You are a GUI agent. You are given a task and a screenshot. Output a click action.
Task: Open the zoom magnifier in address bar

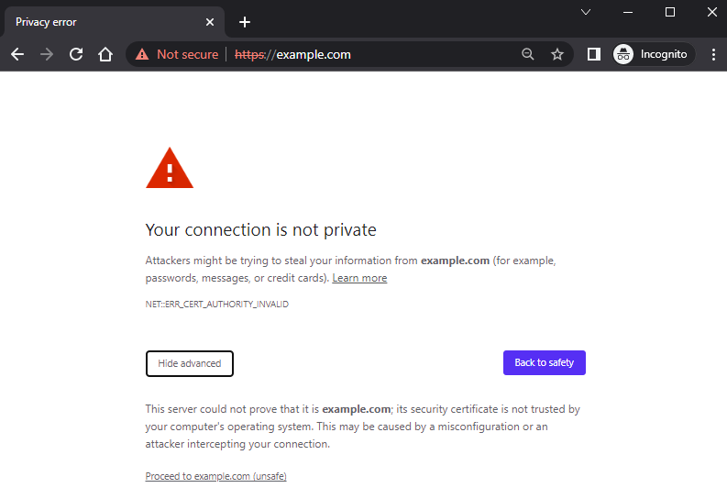tap(528, 54)
